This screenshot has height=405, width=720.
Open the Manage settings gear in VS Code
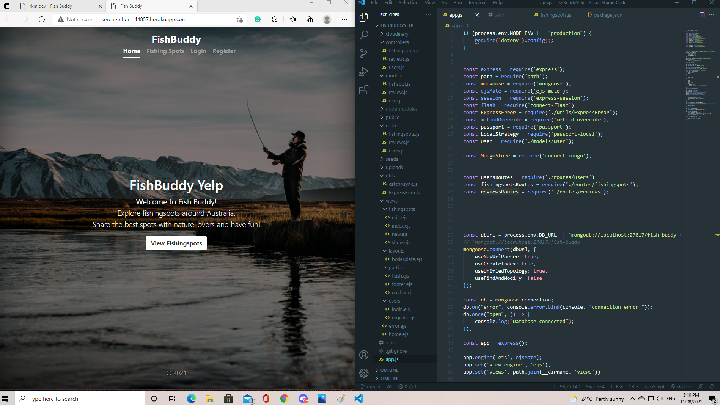tap(363, 373)
